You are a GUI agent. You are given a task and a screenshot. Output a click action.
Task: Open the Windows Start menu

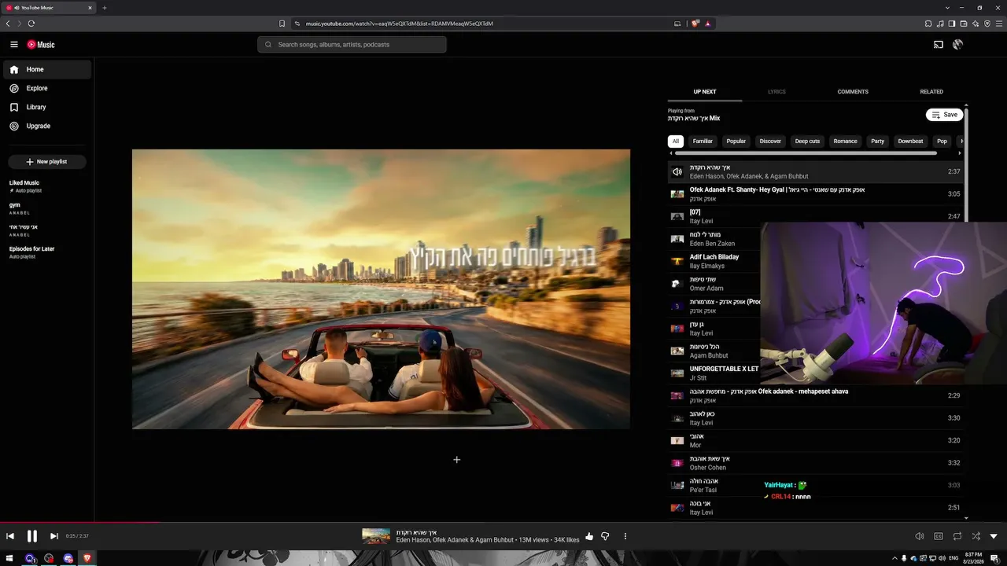tap(11, 558)
